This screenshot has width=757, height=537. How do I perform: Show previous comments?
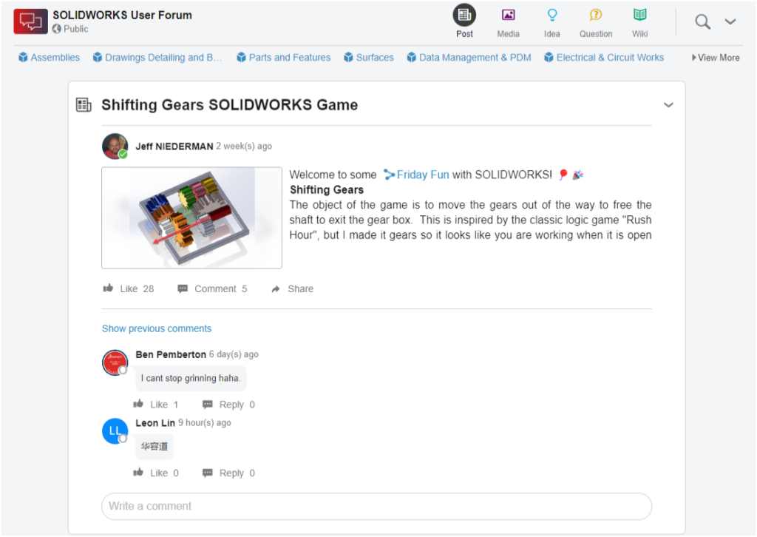[x=156, y=328]
